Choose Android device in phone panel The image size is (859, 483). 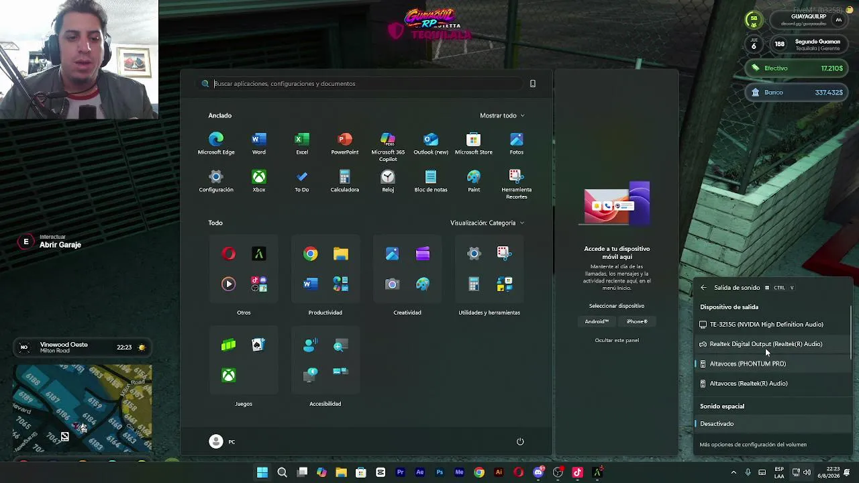point(597,321)
